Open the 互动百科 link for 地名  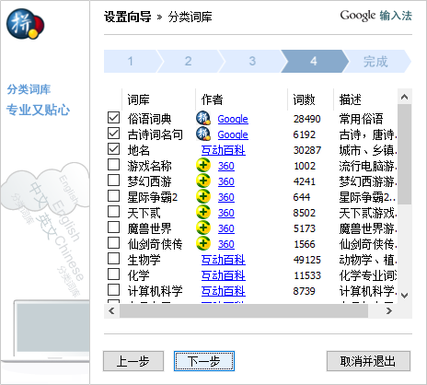(x=223, y=150)
